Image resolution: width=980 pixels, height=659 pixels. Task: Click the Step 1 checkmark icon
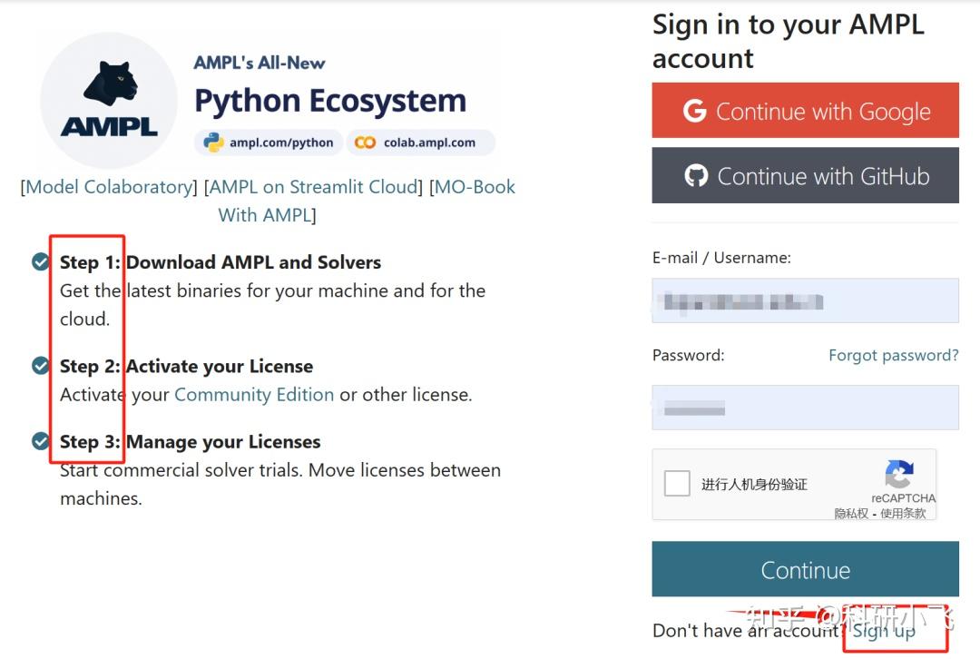pos(41,262)
